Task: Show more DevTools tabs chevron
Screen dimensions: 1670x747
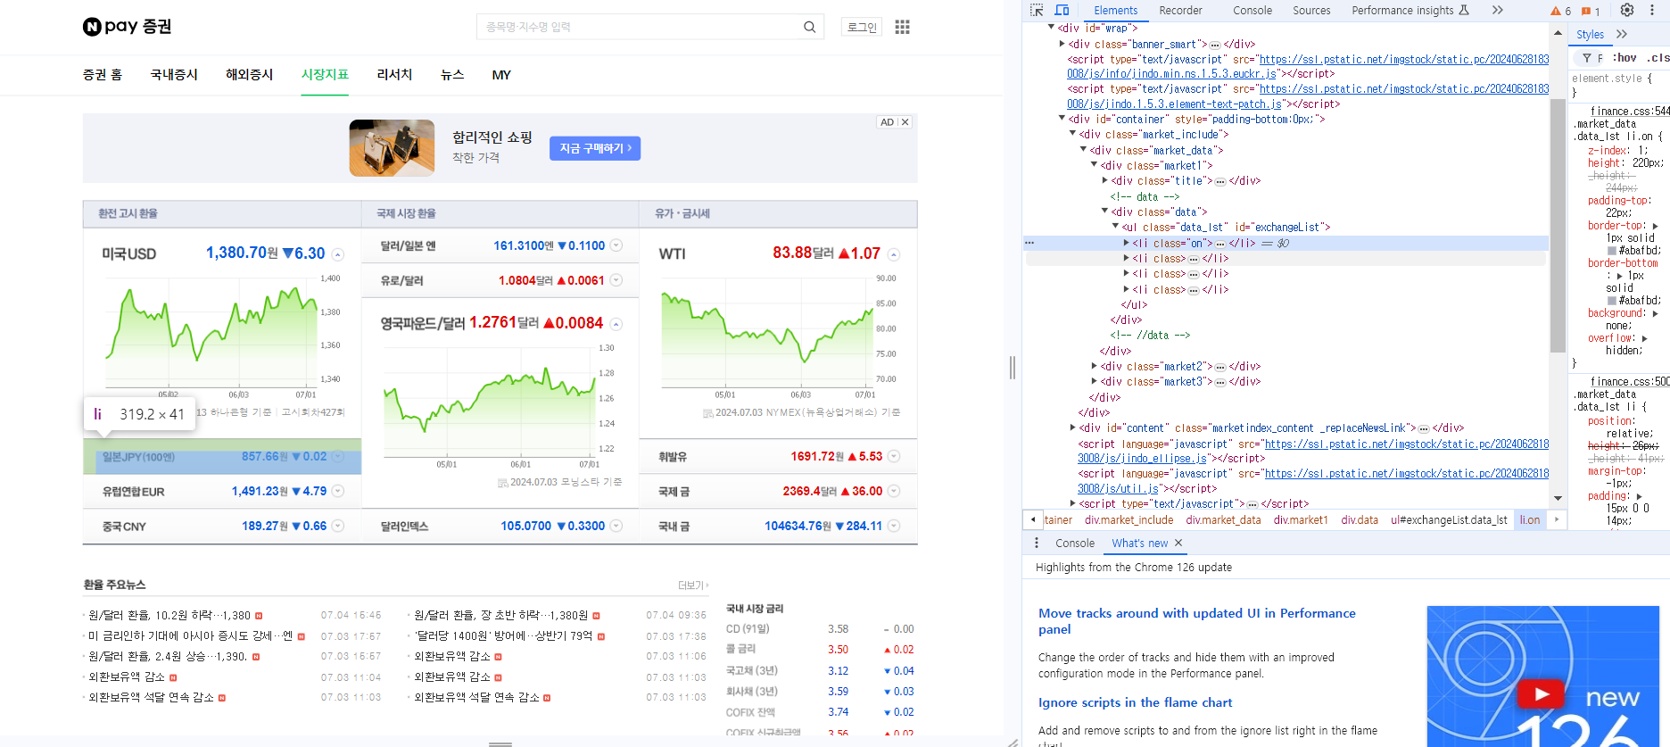Action: tap(1497, 11)
